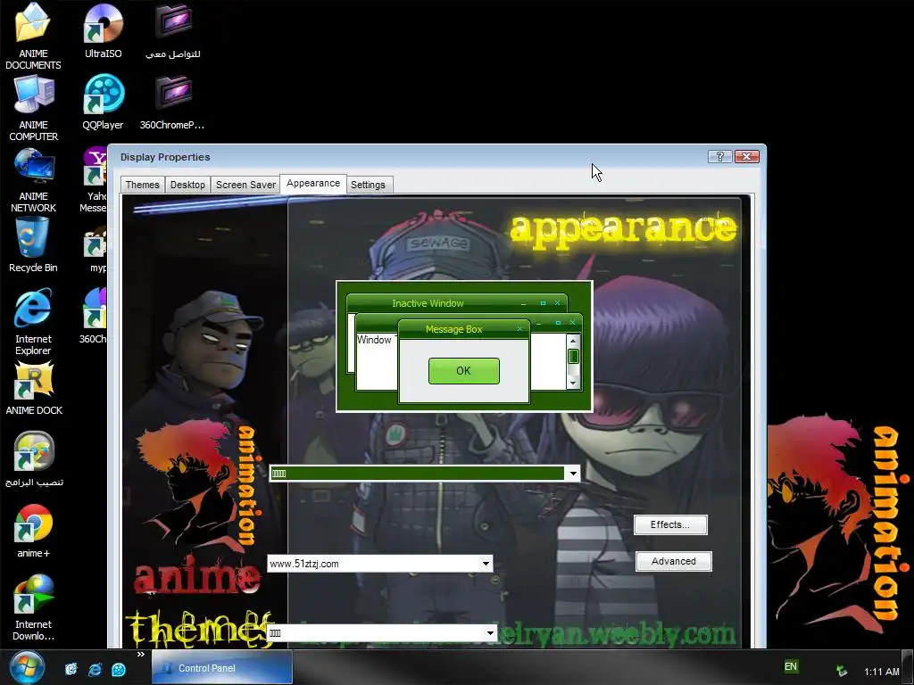This screenshot has width=914, height=685.
Task: Switch to the Screen Saver tab
Action: (x=245, y=185)
